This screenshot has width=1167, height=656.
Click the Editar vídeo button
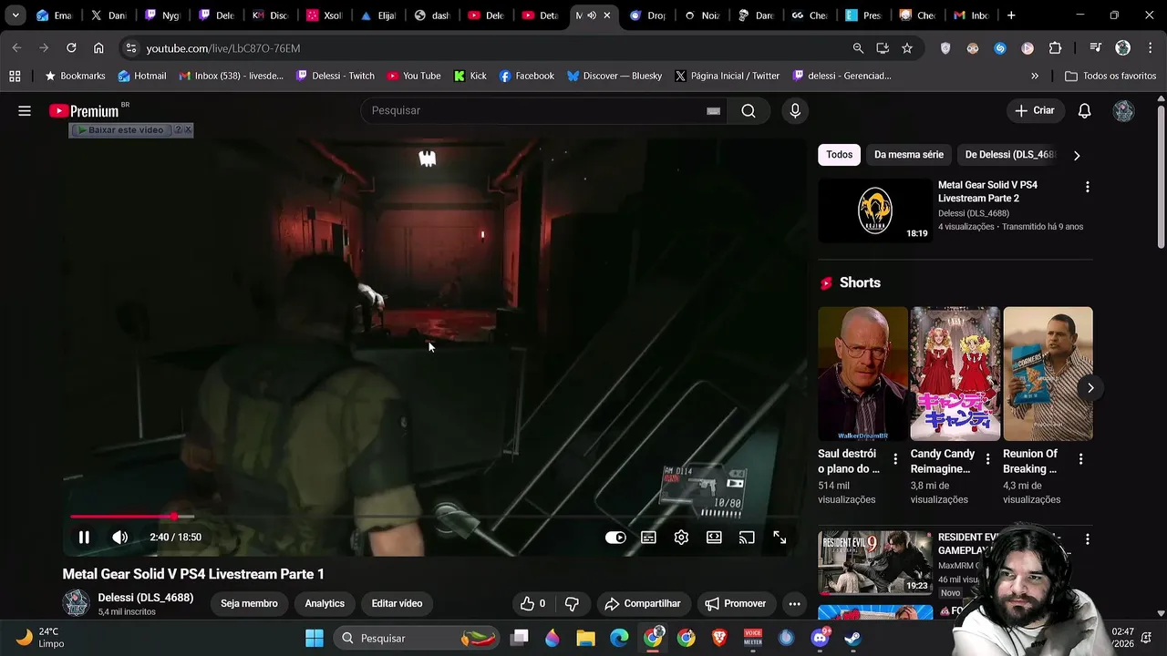397,603
